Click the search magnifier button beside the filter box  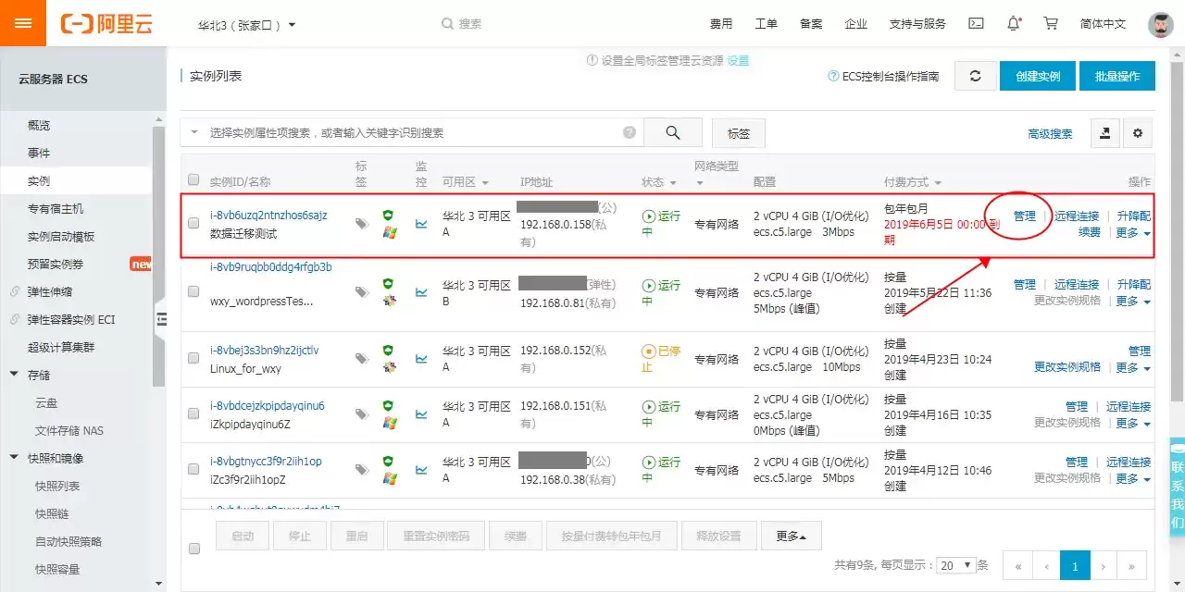[673, 132]
